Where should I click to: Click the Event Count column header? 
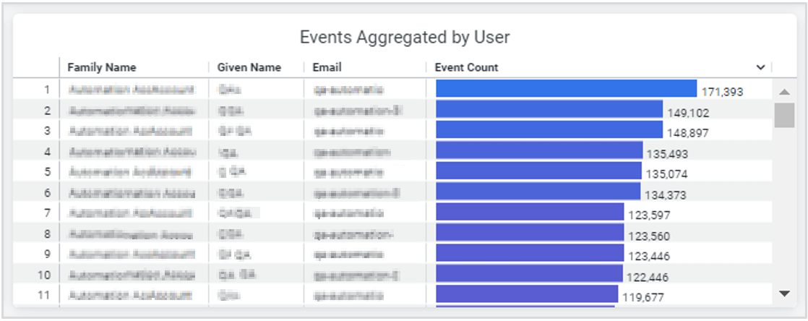coord(466,67)
